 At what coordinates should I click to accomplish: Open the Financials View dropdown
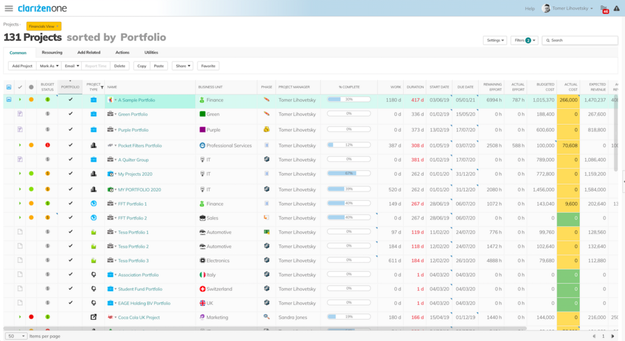pyautogui.click(x=44, y=26)
